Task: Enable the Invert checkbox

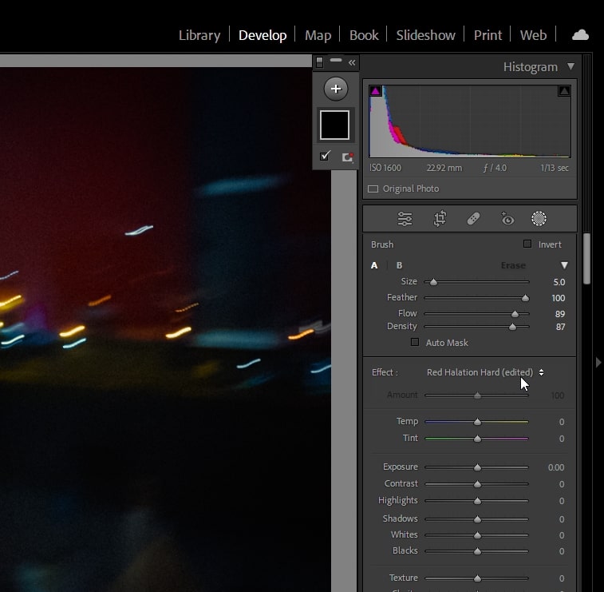Action: click(527, 244)
